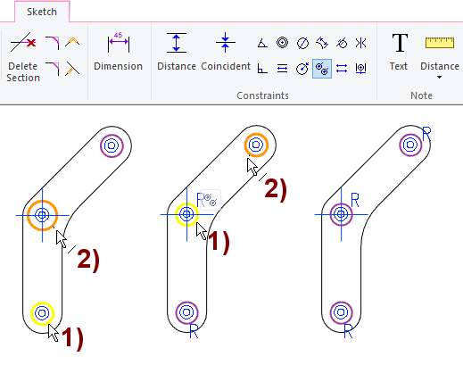Open the Sketch ribbon tab
The width and height of the screenshot is (463, 365).
tap(42, 12)
